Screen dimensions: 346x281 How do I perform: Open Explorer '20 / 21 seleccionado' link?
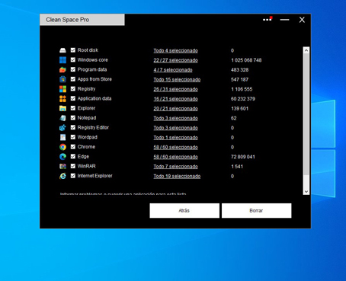[175, 108]
